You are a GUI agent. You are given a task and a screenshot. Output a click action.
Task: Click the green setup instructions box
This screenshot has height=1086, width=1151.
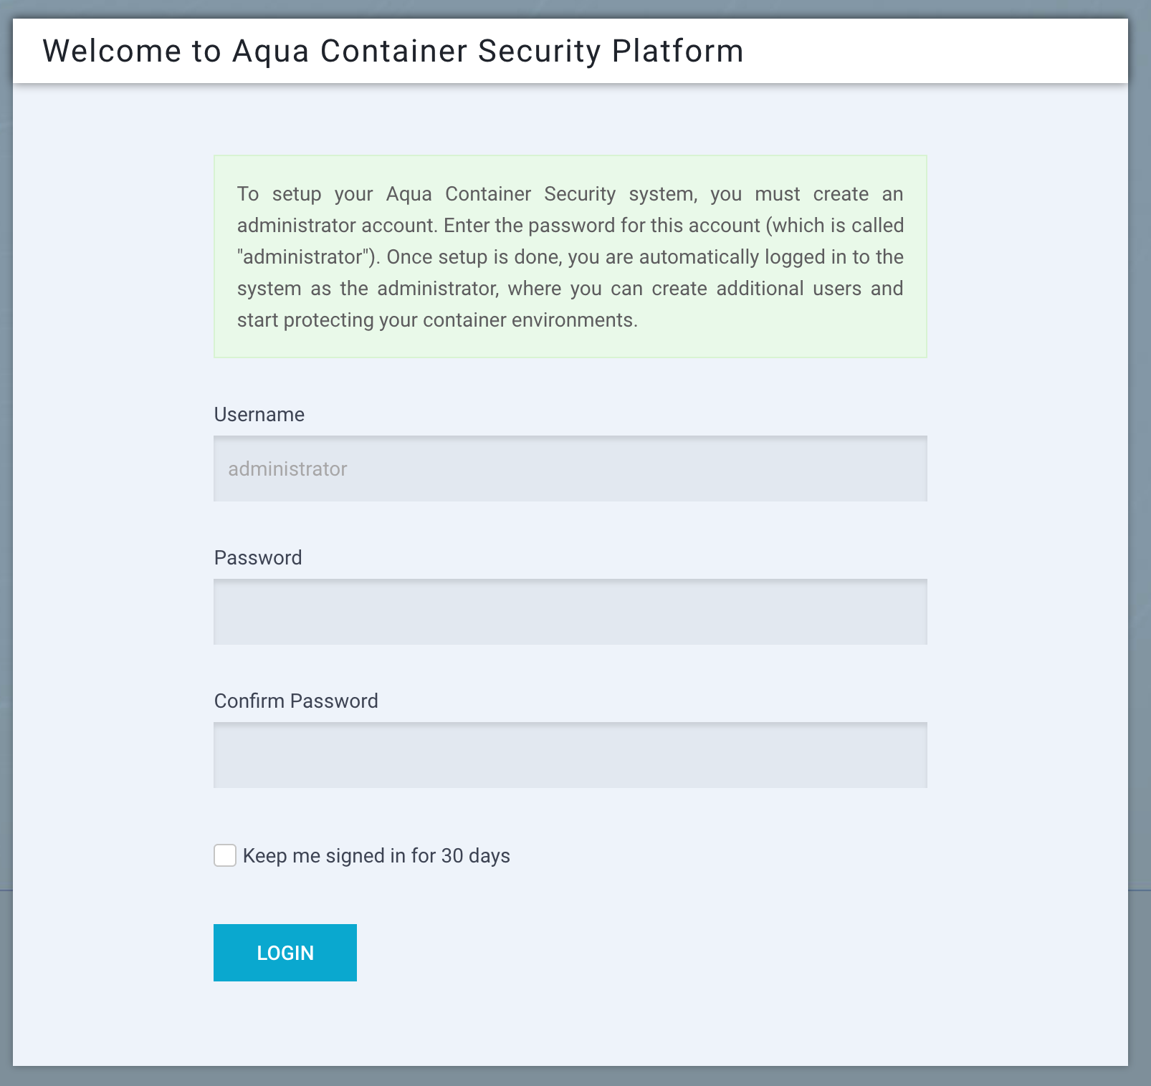(x=570, y=256)
